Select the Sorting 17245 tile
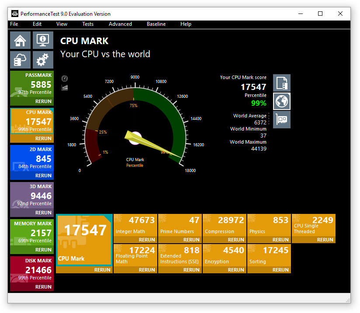This screenshot has height=313, width=360. 269,255
